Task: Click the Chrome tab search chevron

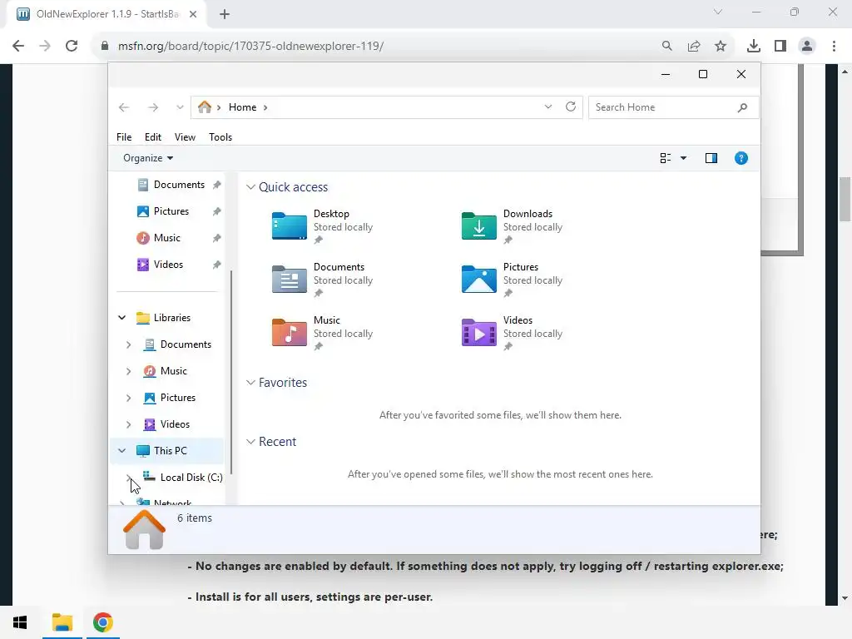Action: 718,12
